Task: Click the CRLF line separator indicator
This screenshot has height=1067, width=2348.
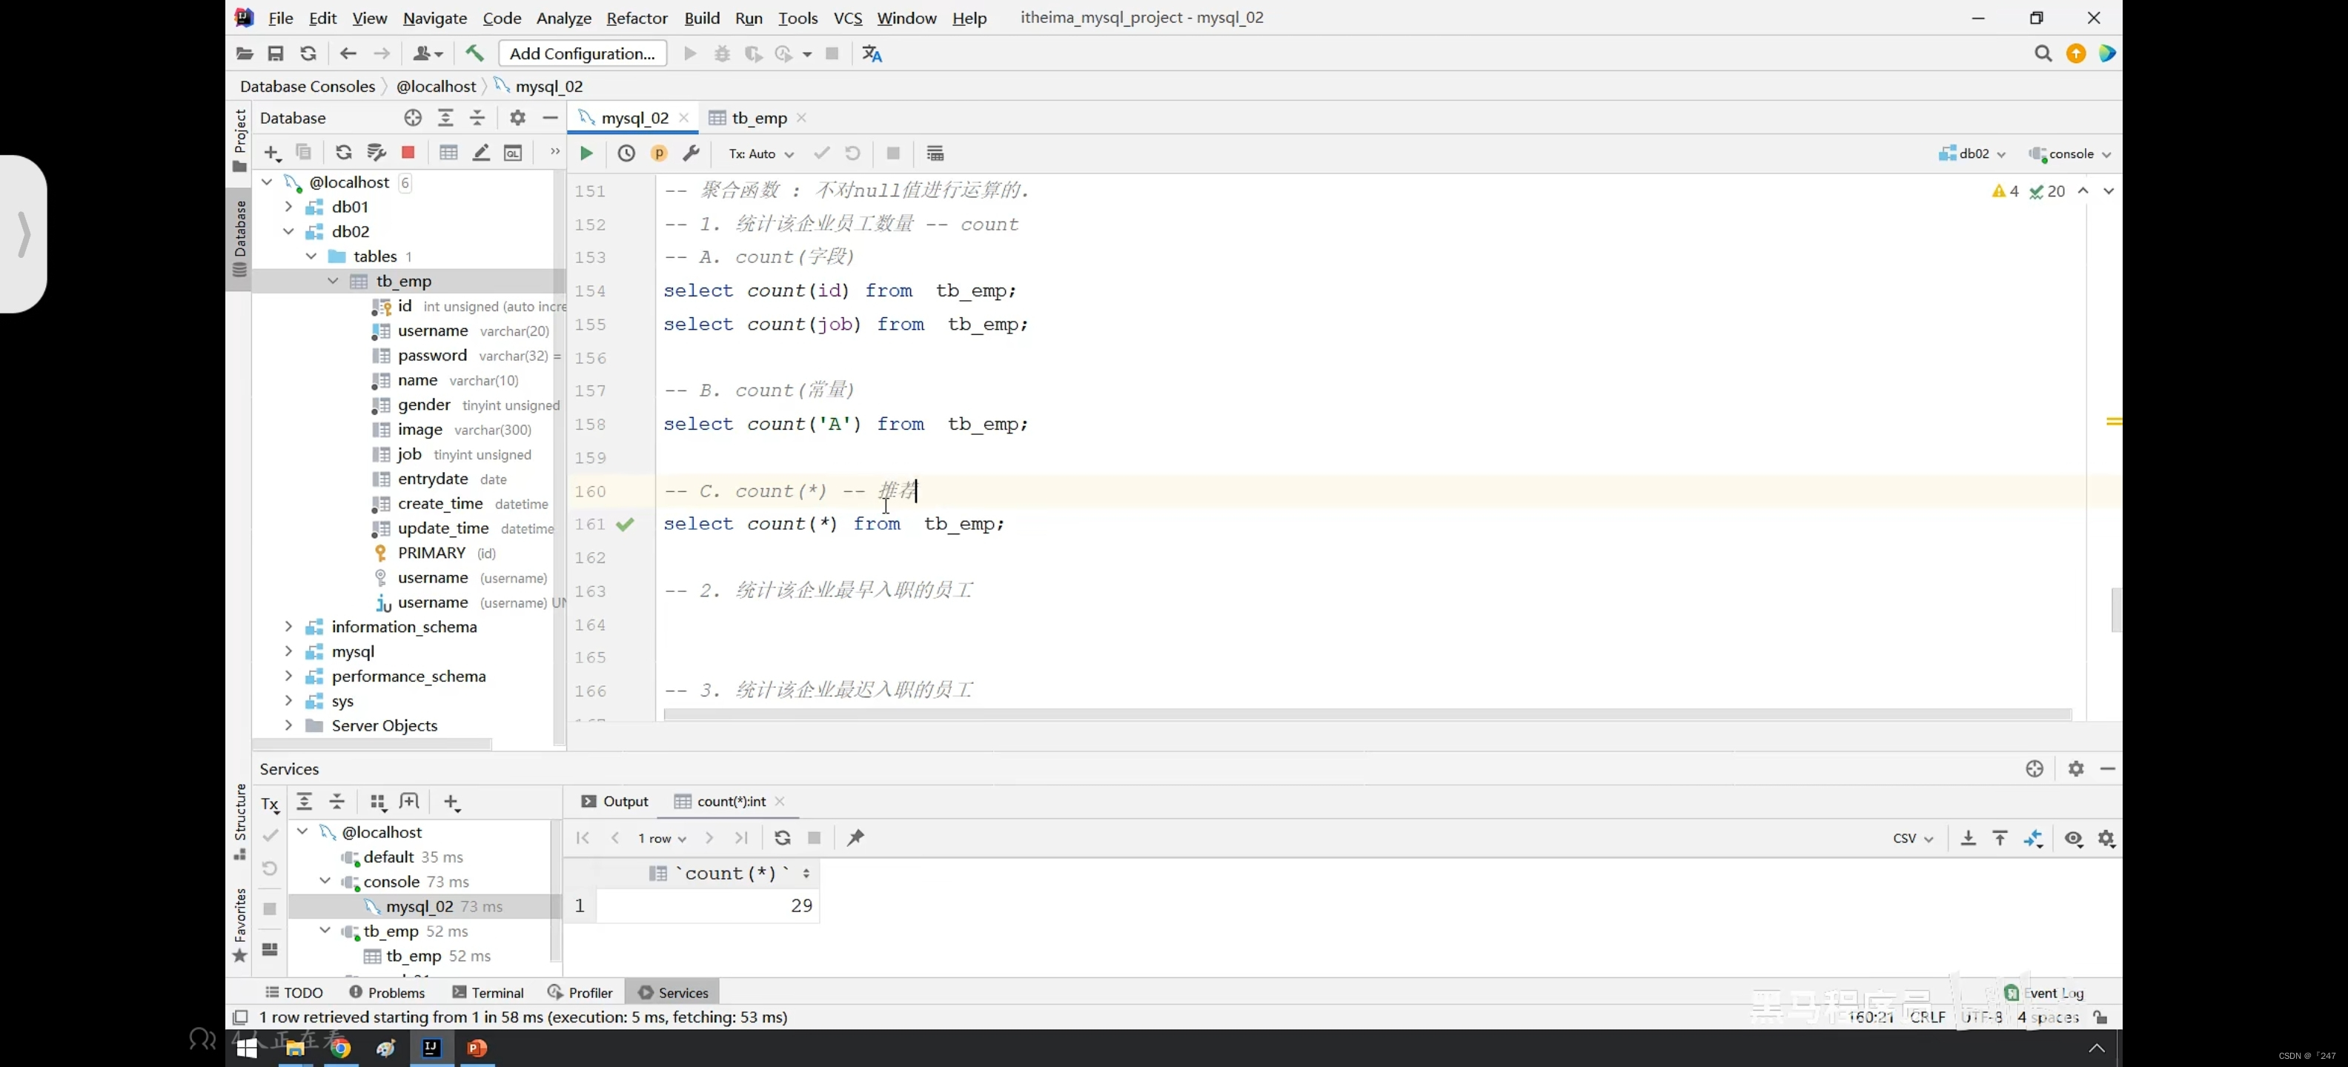Action: [1927, 1017]
